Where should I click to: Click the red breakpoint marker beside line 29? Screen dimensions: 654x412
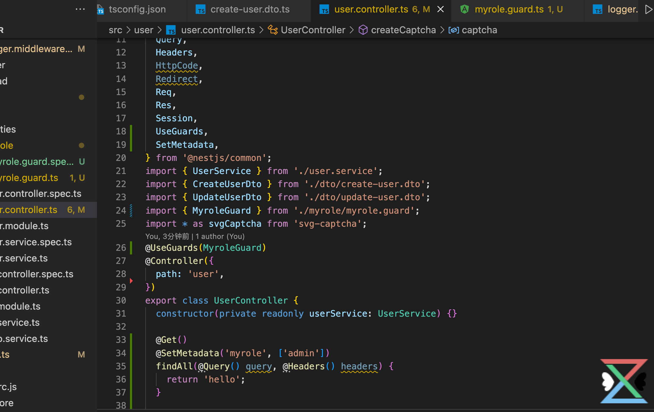click(x=131, y=281)
